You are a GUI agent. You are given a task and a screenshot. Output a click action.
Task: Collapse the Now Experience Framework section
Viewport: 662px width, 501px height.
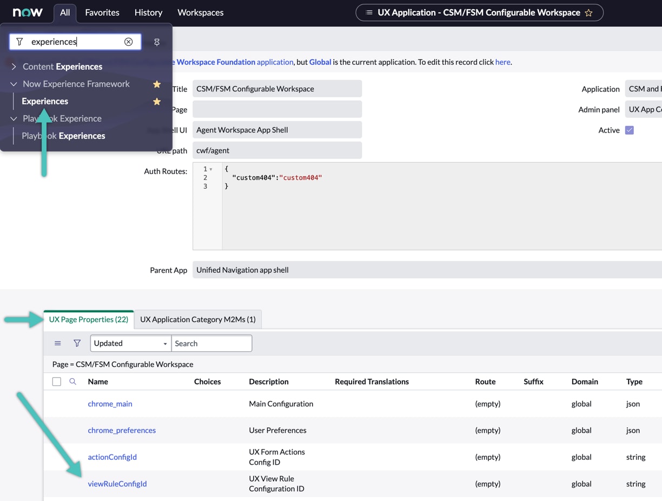click(12, 84)
